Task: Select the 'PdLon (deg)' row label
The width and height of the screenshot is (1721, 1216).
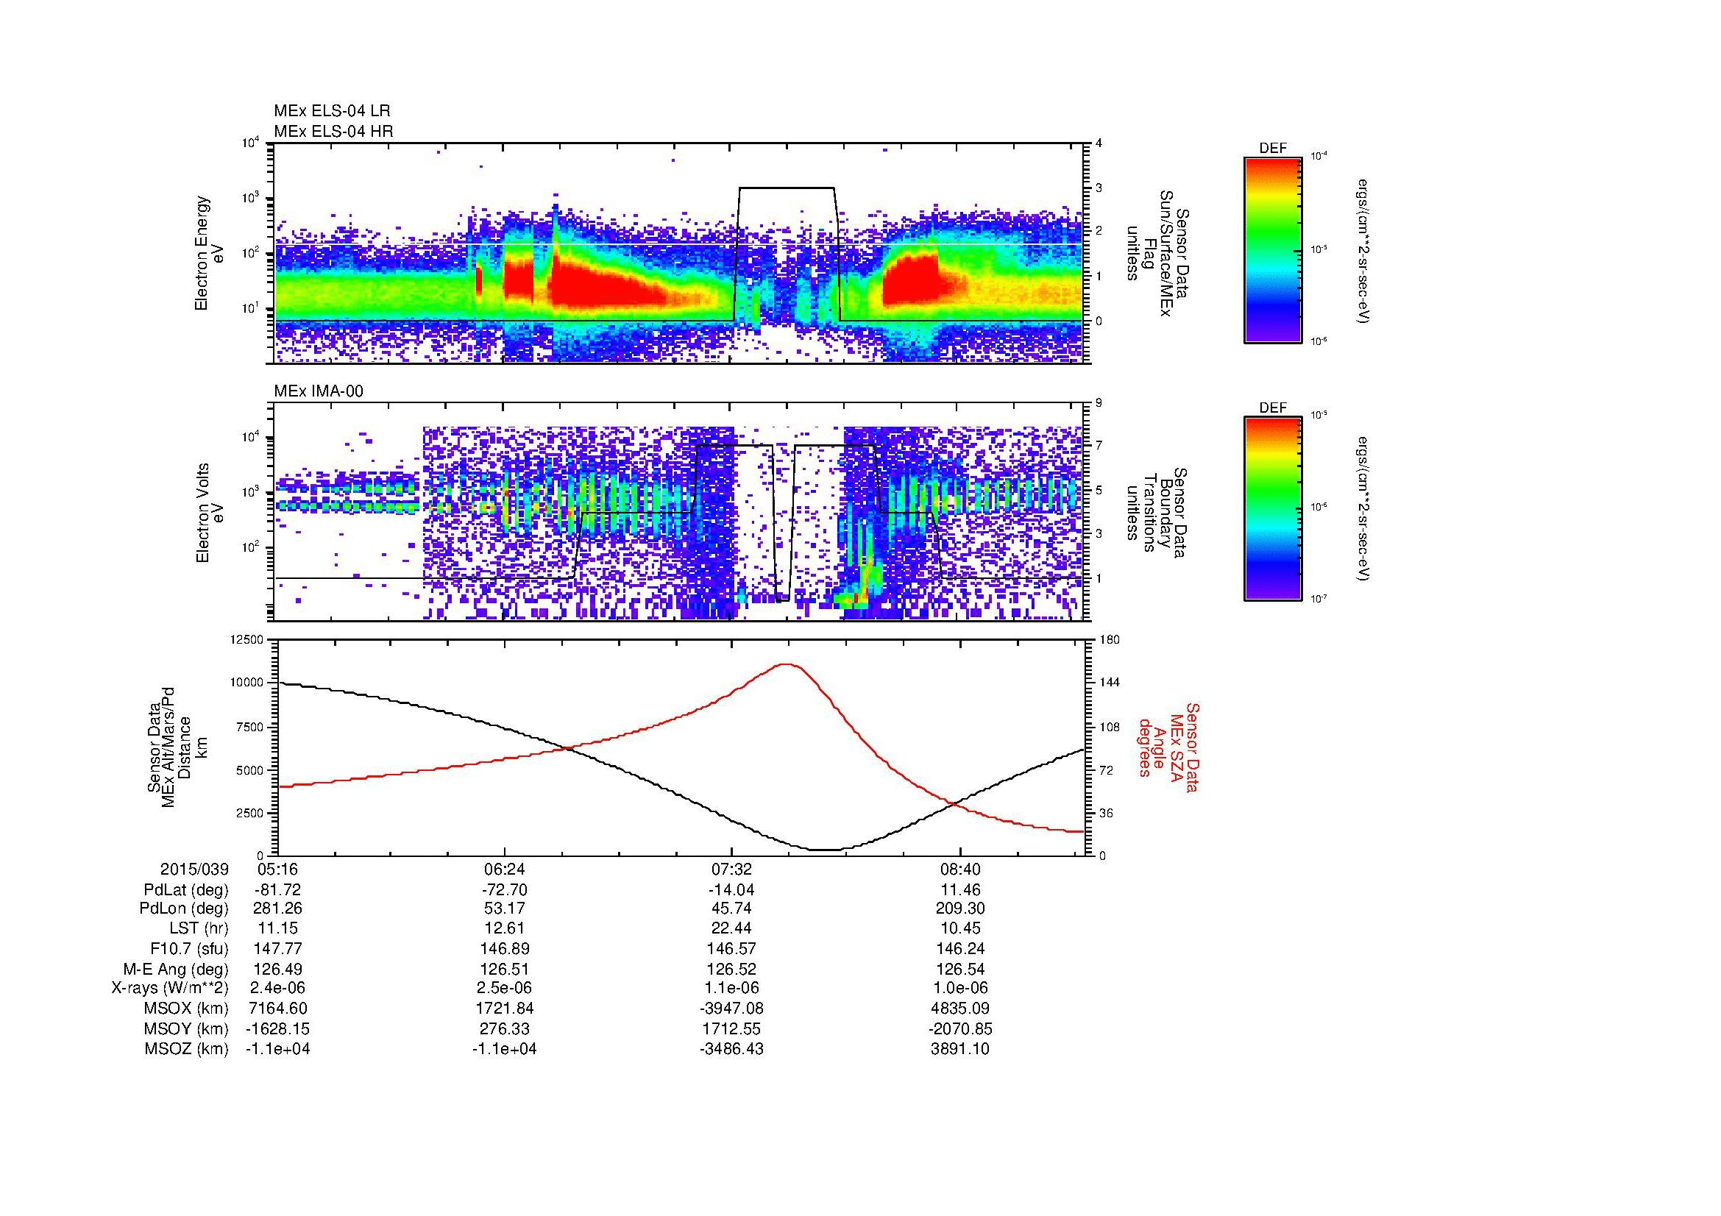Action: 184,909
